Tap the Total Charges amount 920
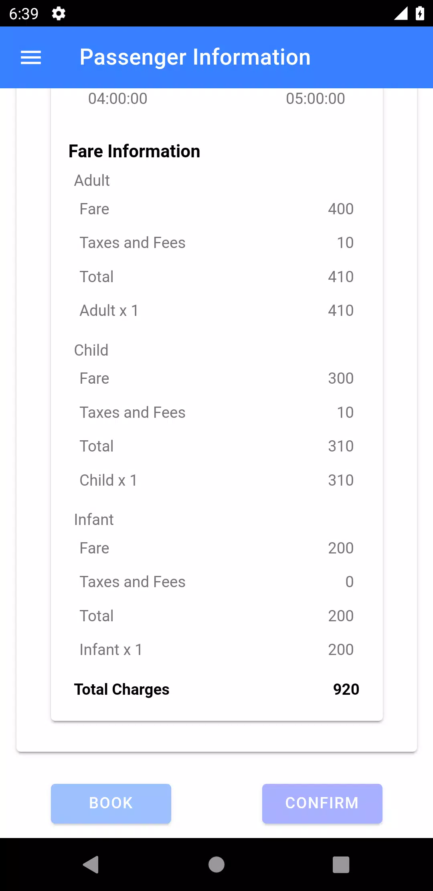 pos(346,689)
